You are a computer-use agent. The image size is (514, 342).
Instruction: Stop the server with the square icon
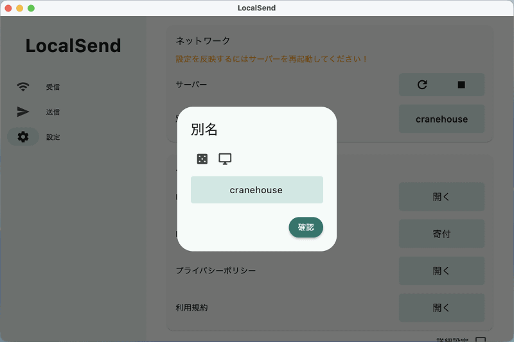[x=461, y=85]
